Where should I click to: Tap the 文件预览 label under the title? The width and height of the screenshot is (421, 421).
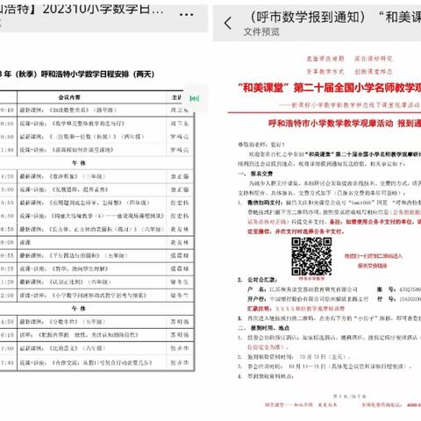(261, 32)
